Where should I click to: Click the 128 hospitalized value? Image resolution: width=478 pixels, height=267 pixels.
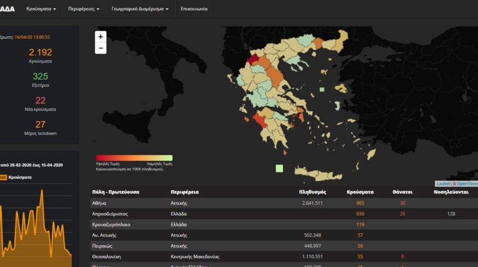pos(451,213)
